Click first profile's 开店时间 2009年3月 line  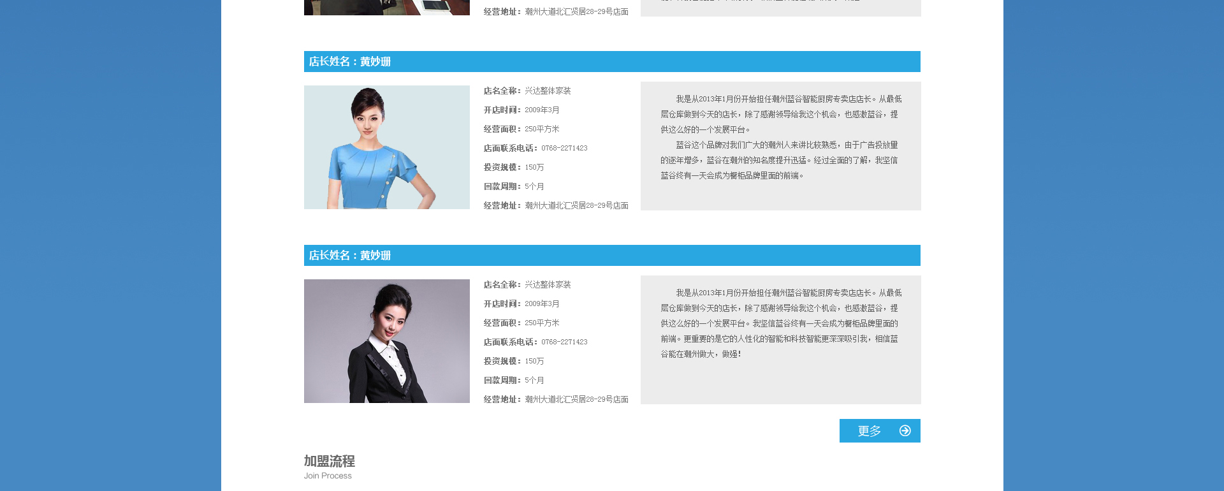[x=521, y=110]
